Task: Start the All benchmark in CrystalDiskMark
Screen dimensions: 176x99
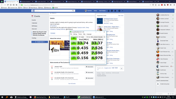Action: pyautogui.click(x=74, y=38)
